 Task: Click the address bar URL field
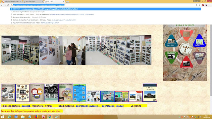pos(103,5)
